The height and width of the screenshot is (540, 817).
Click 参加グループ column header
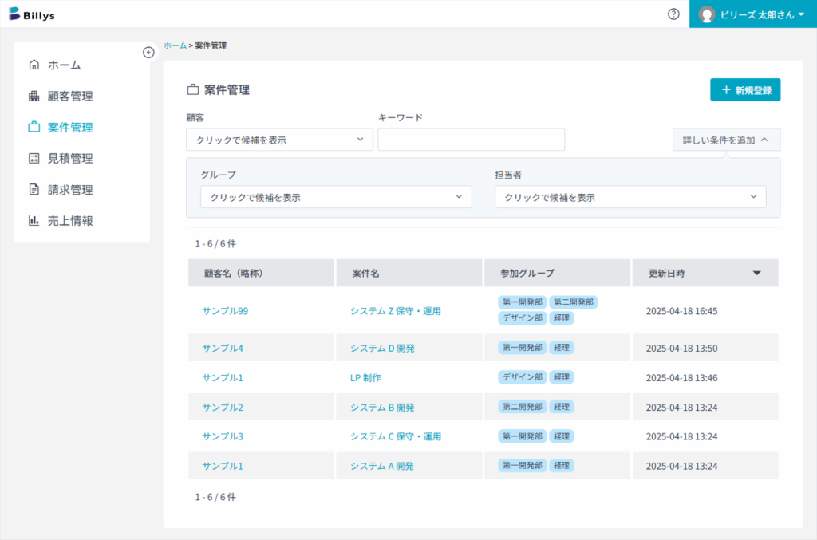[x=557, y=273]
